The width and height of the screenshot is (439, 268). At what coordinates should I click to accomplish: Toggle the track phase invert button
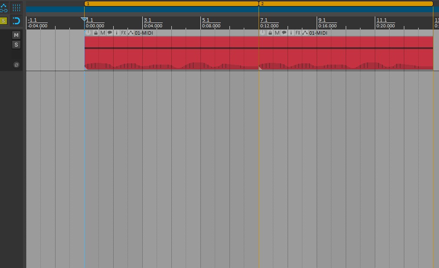click(16, 65)
